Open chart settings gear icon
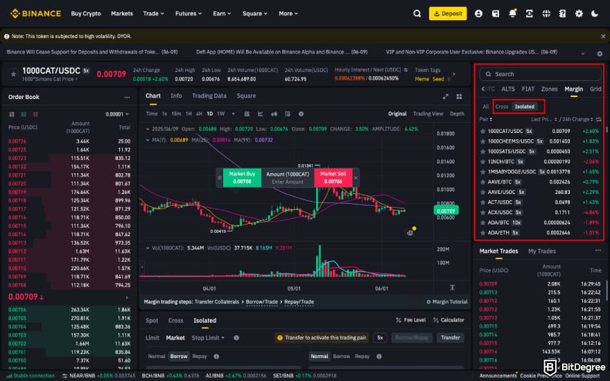 click(301, 114)
